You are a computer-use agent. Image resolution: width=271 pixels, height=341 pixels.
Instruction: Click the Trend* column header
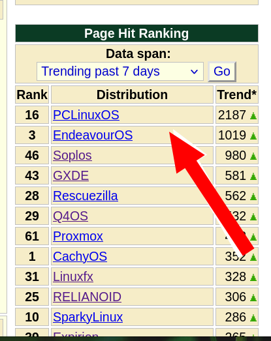coord(237,95)
